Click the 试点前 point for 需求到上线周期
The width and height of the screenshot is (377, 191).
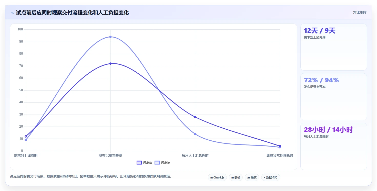coord(26,136)
